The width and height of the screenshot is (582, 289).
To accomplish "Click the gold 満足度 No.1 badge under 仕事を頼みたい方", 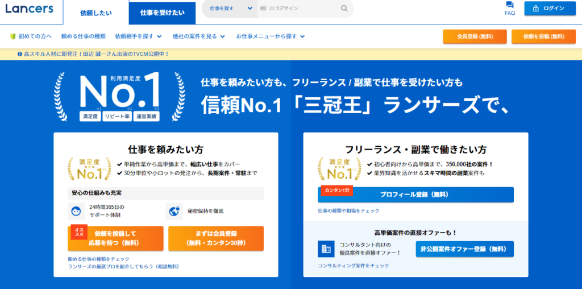I will [89, 169].
